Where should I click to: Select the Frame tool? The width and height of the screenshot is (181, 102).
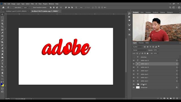point(2,30)
